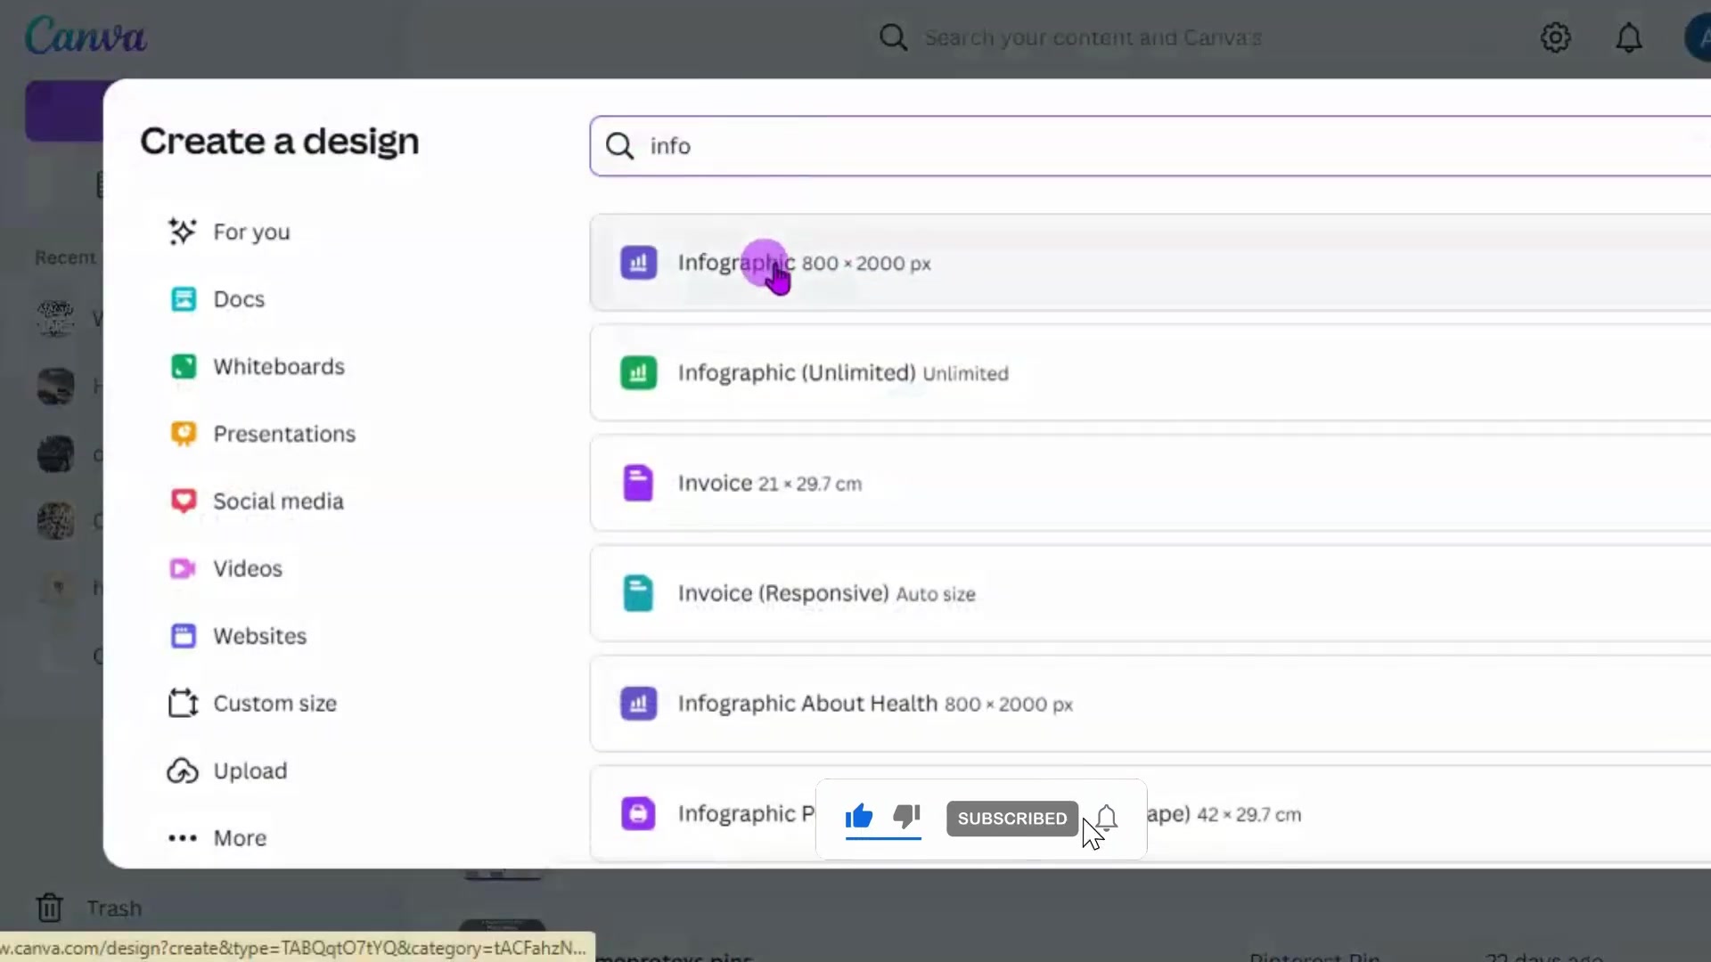This screenshot has height=962, width=1711.
Task: Open the Docs category
Action: [239, 299]
